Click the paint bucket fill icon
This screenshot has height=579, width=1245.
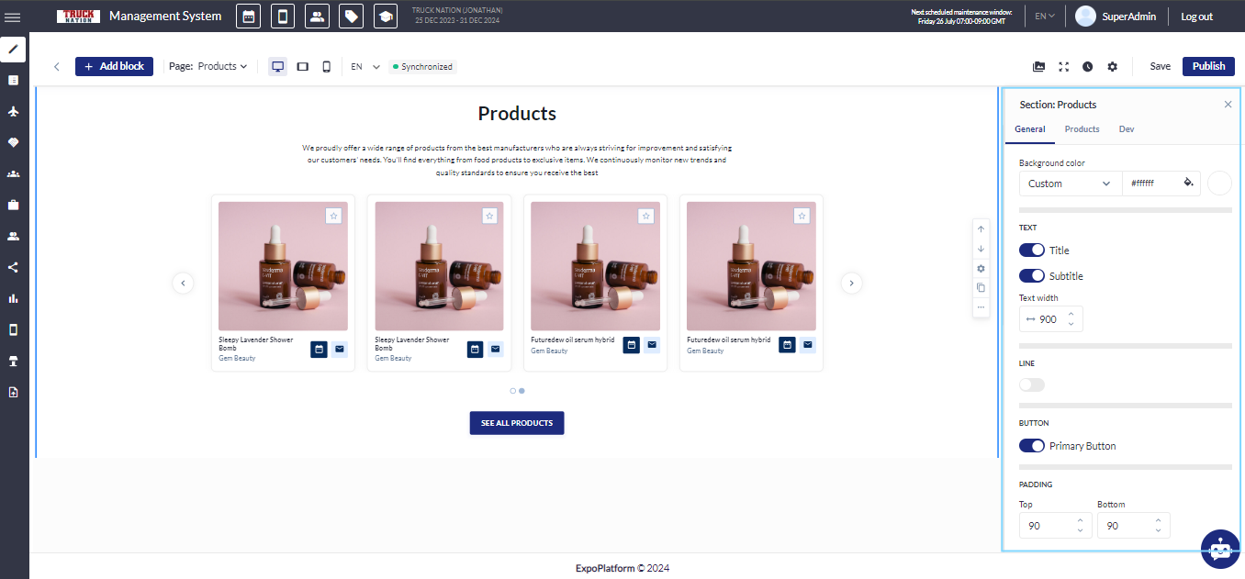[x=1188, y=183]
